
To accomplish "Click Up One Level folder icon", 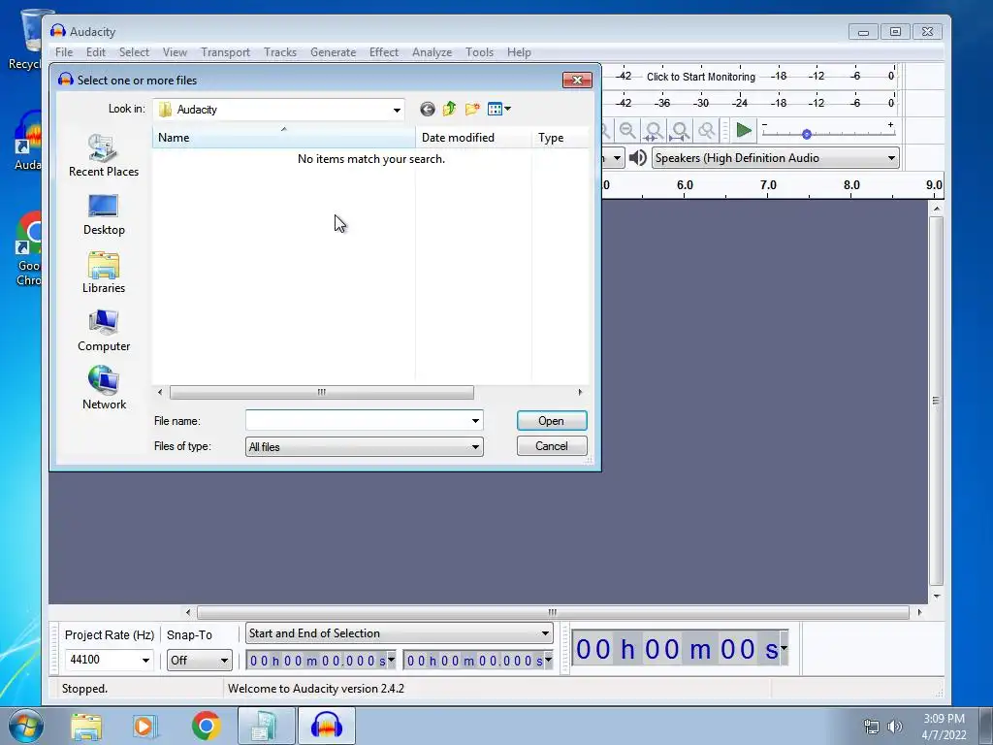I will [450, 109].
